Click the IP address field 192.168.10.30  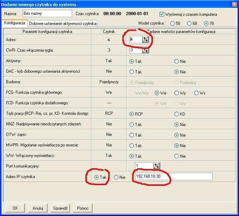click(x=174, y=176)
